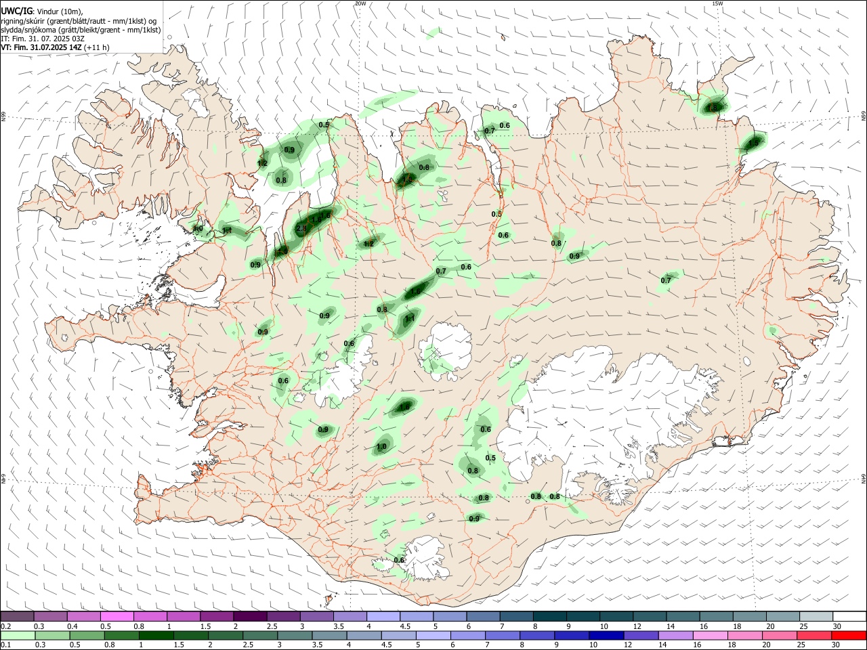Screen dimensions: 867x650
Task: Click the '0.2' label under the upper legend
Action: click(5, 626)
